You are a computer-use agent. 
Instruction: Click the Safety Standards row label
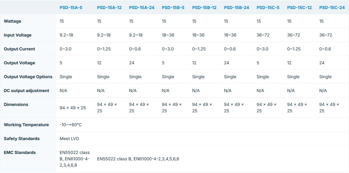point(22,139)
